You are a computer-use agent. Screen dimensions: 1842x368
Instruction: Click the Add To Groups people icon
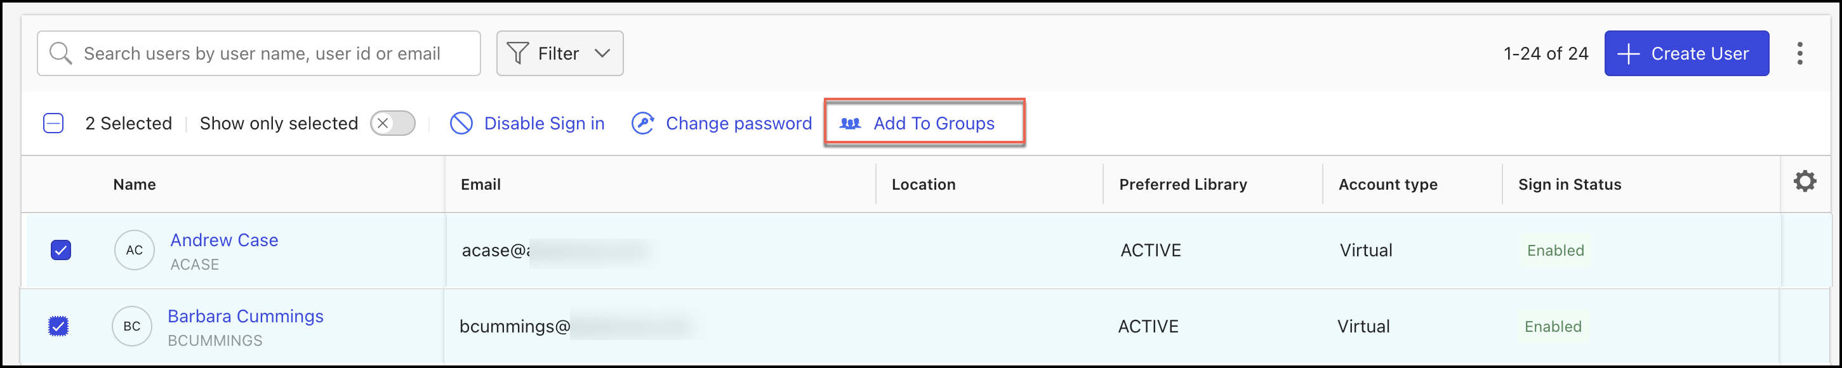click(849, 124)
